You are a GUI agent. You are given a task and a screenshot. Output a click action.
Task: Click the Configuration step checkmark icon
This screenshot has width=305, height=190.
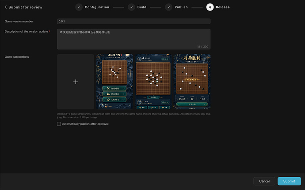point(79,7)
